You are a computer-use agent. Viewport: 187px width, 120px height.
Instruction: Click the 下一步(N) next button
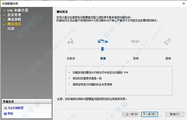pyautogui.click(x=150, y=114)
